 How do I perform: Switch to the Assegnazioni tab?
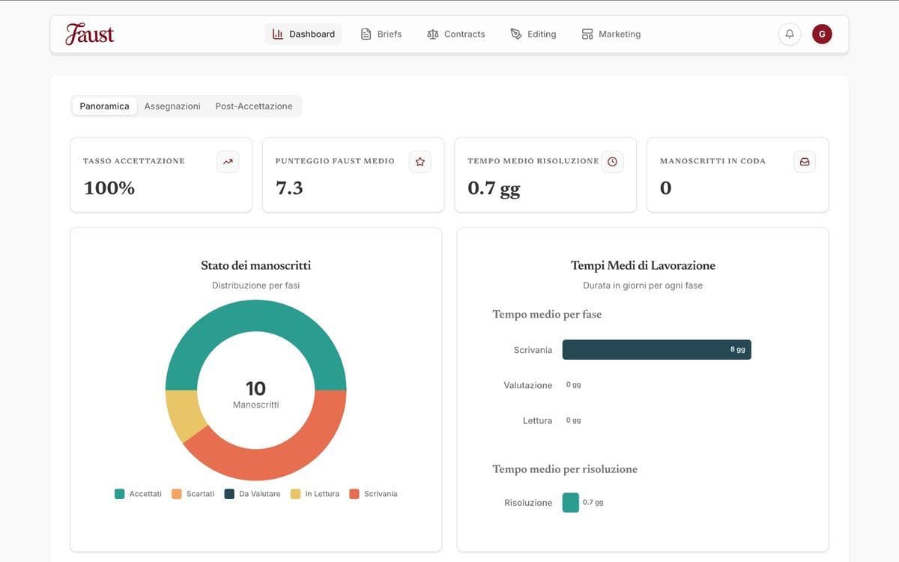172,106
